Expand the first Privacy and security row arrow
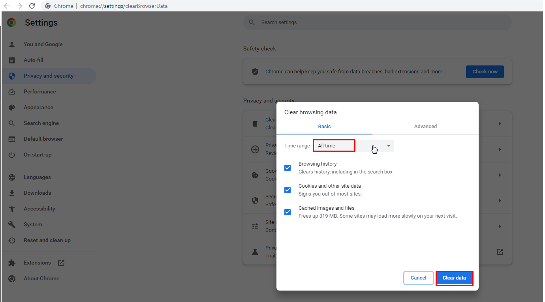This screenshot has height=302, width=545. pos(500,124)
